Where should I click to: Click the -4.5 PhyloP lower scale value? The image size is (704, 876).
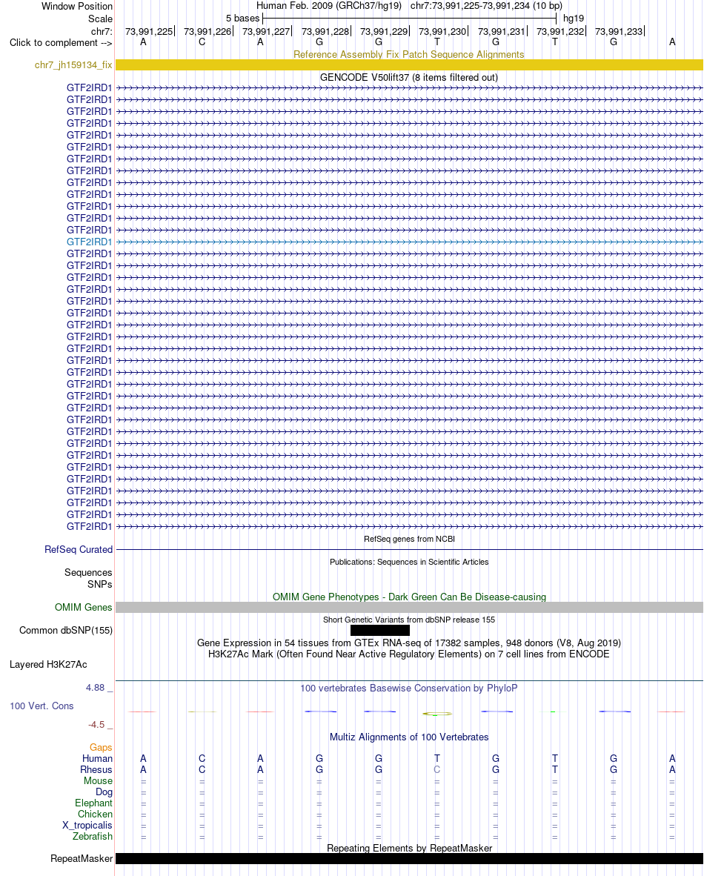(96, 725)
